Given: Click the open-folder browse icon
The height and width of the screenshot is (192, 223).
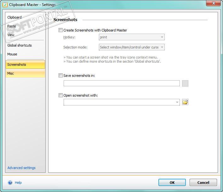Looking at the screenshot, I should (185, 102).
